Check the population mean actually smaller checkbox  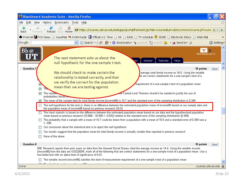(x=40, y=132)
